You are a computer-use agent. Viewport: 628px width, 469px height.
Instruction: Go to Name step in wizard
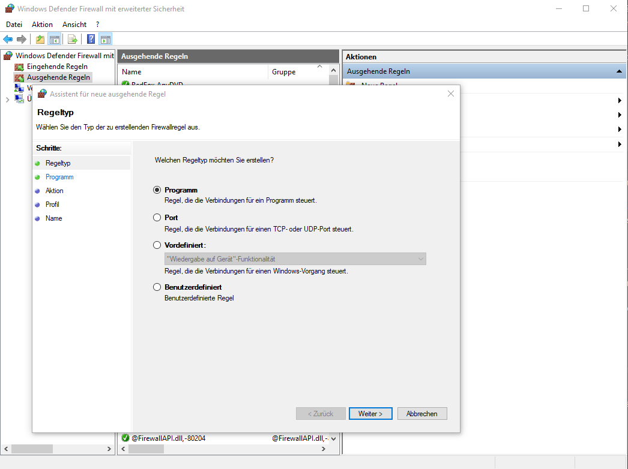tap(53, 218)
